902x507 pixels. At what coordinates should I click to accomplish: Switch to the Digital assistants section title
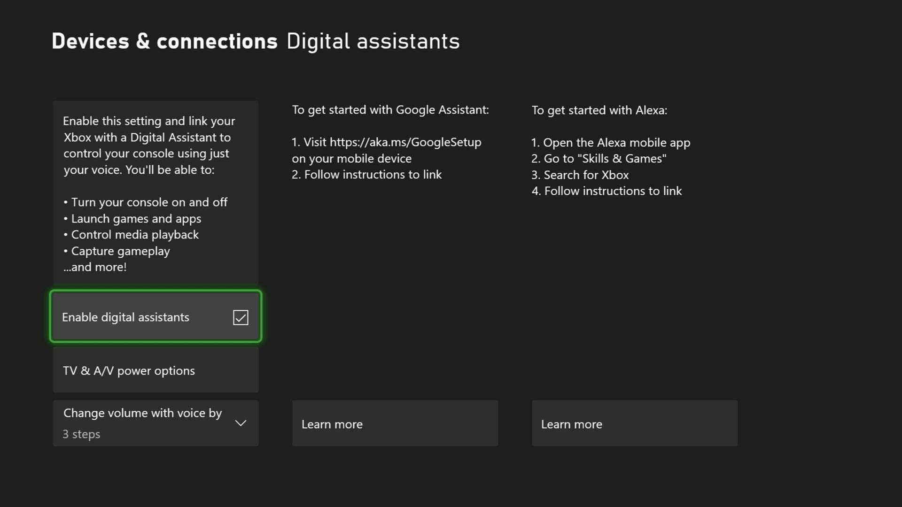coord(373,41)
